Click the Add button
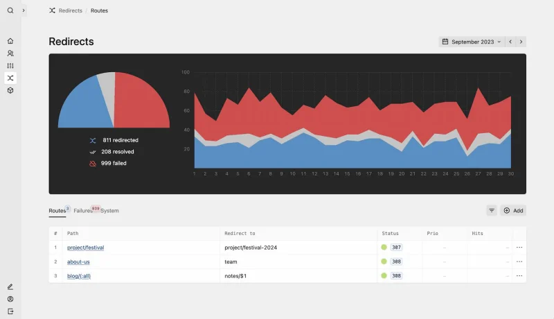 [x=513, y=210]
